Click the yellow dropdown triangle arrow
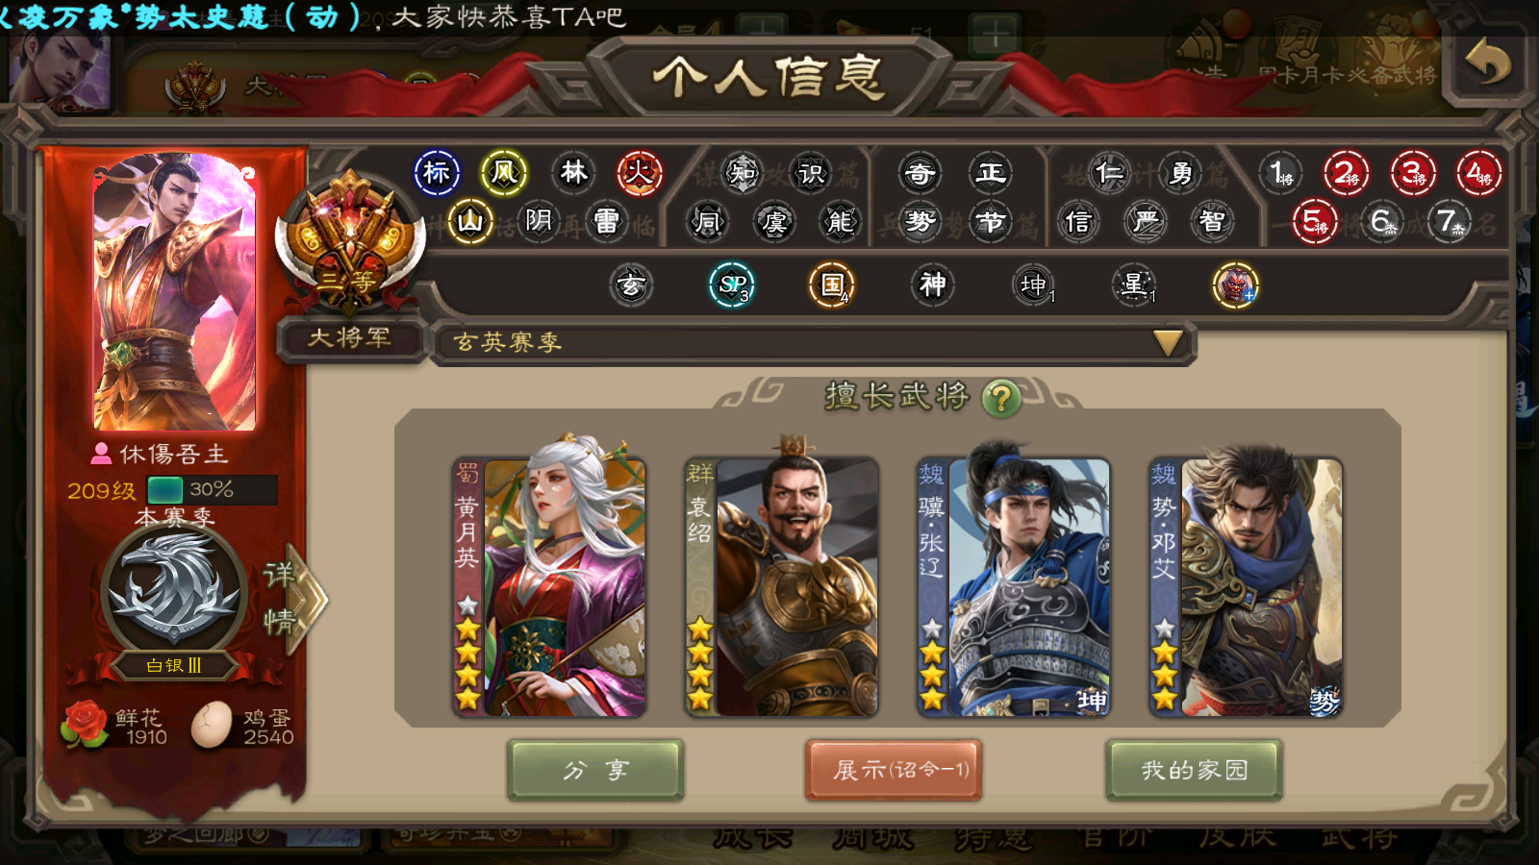This screenshot has width=1539, height=865. click(x=1168, y=343)
